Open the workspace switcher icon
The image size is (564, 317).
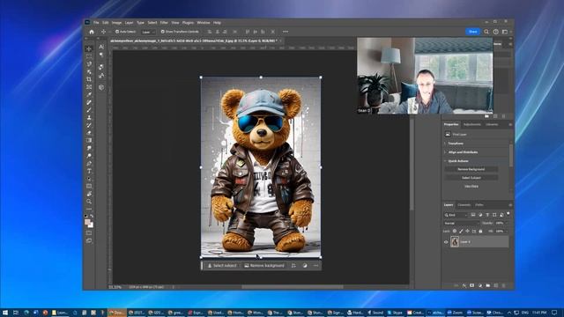point(505,32)
